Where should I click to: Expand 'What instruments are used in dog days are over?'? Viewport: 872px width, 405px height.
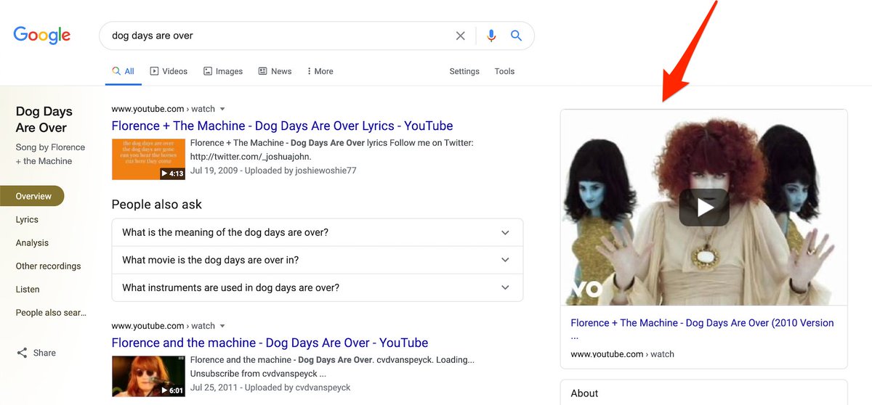click(x=317, y=287)
